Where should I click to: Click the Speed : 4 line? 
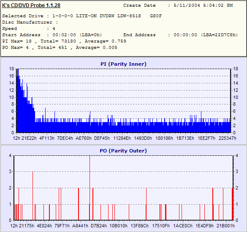click(x=29, y=29)
